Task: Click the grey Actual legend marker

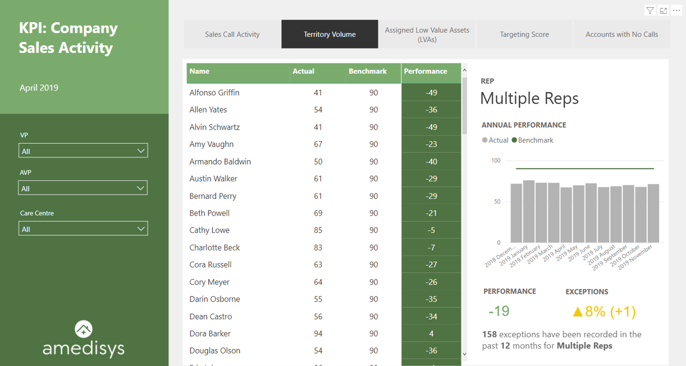Action: point(485,140)
